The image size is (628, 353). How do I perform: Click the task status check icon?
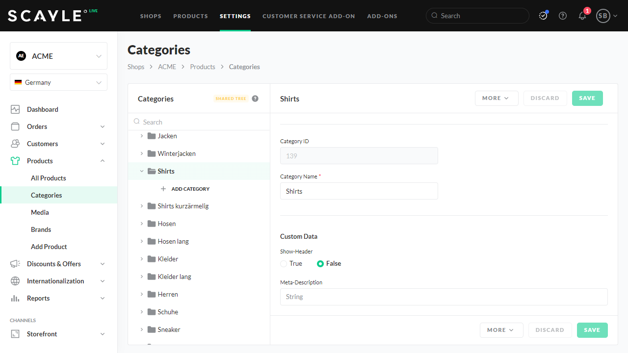pos(543,16)
